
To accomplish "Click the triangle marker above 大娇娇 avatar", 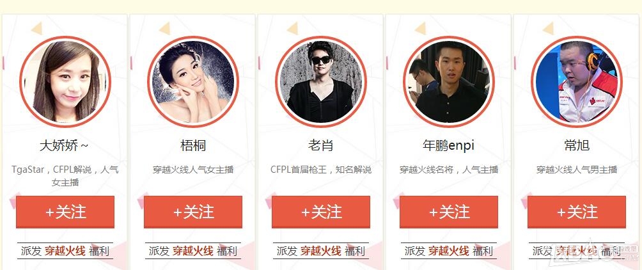I will (37, 28).
